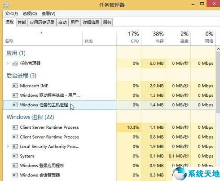Select Windows 驱动程序基础 - 用户... row

coord(109,95)
